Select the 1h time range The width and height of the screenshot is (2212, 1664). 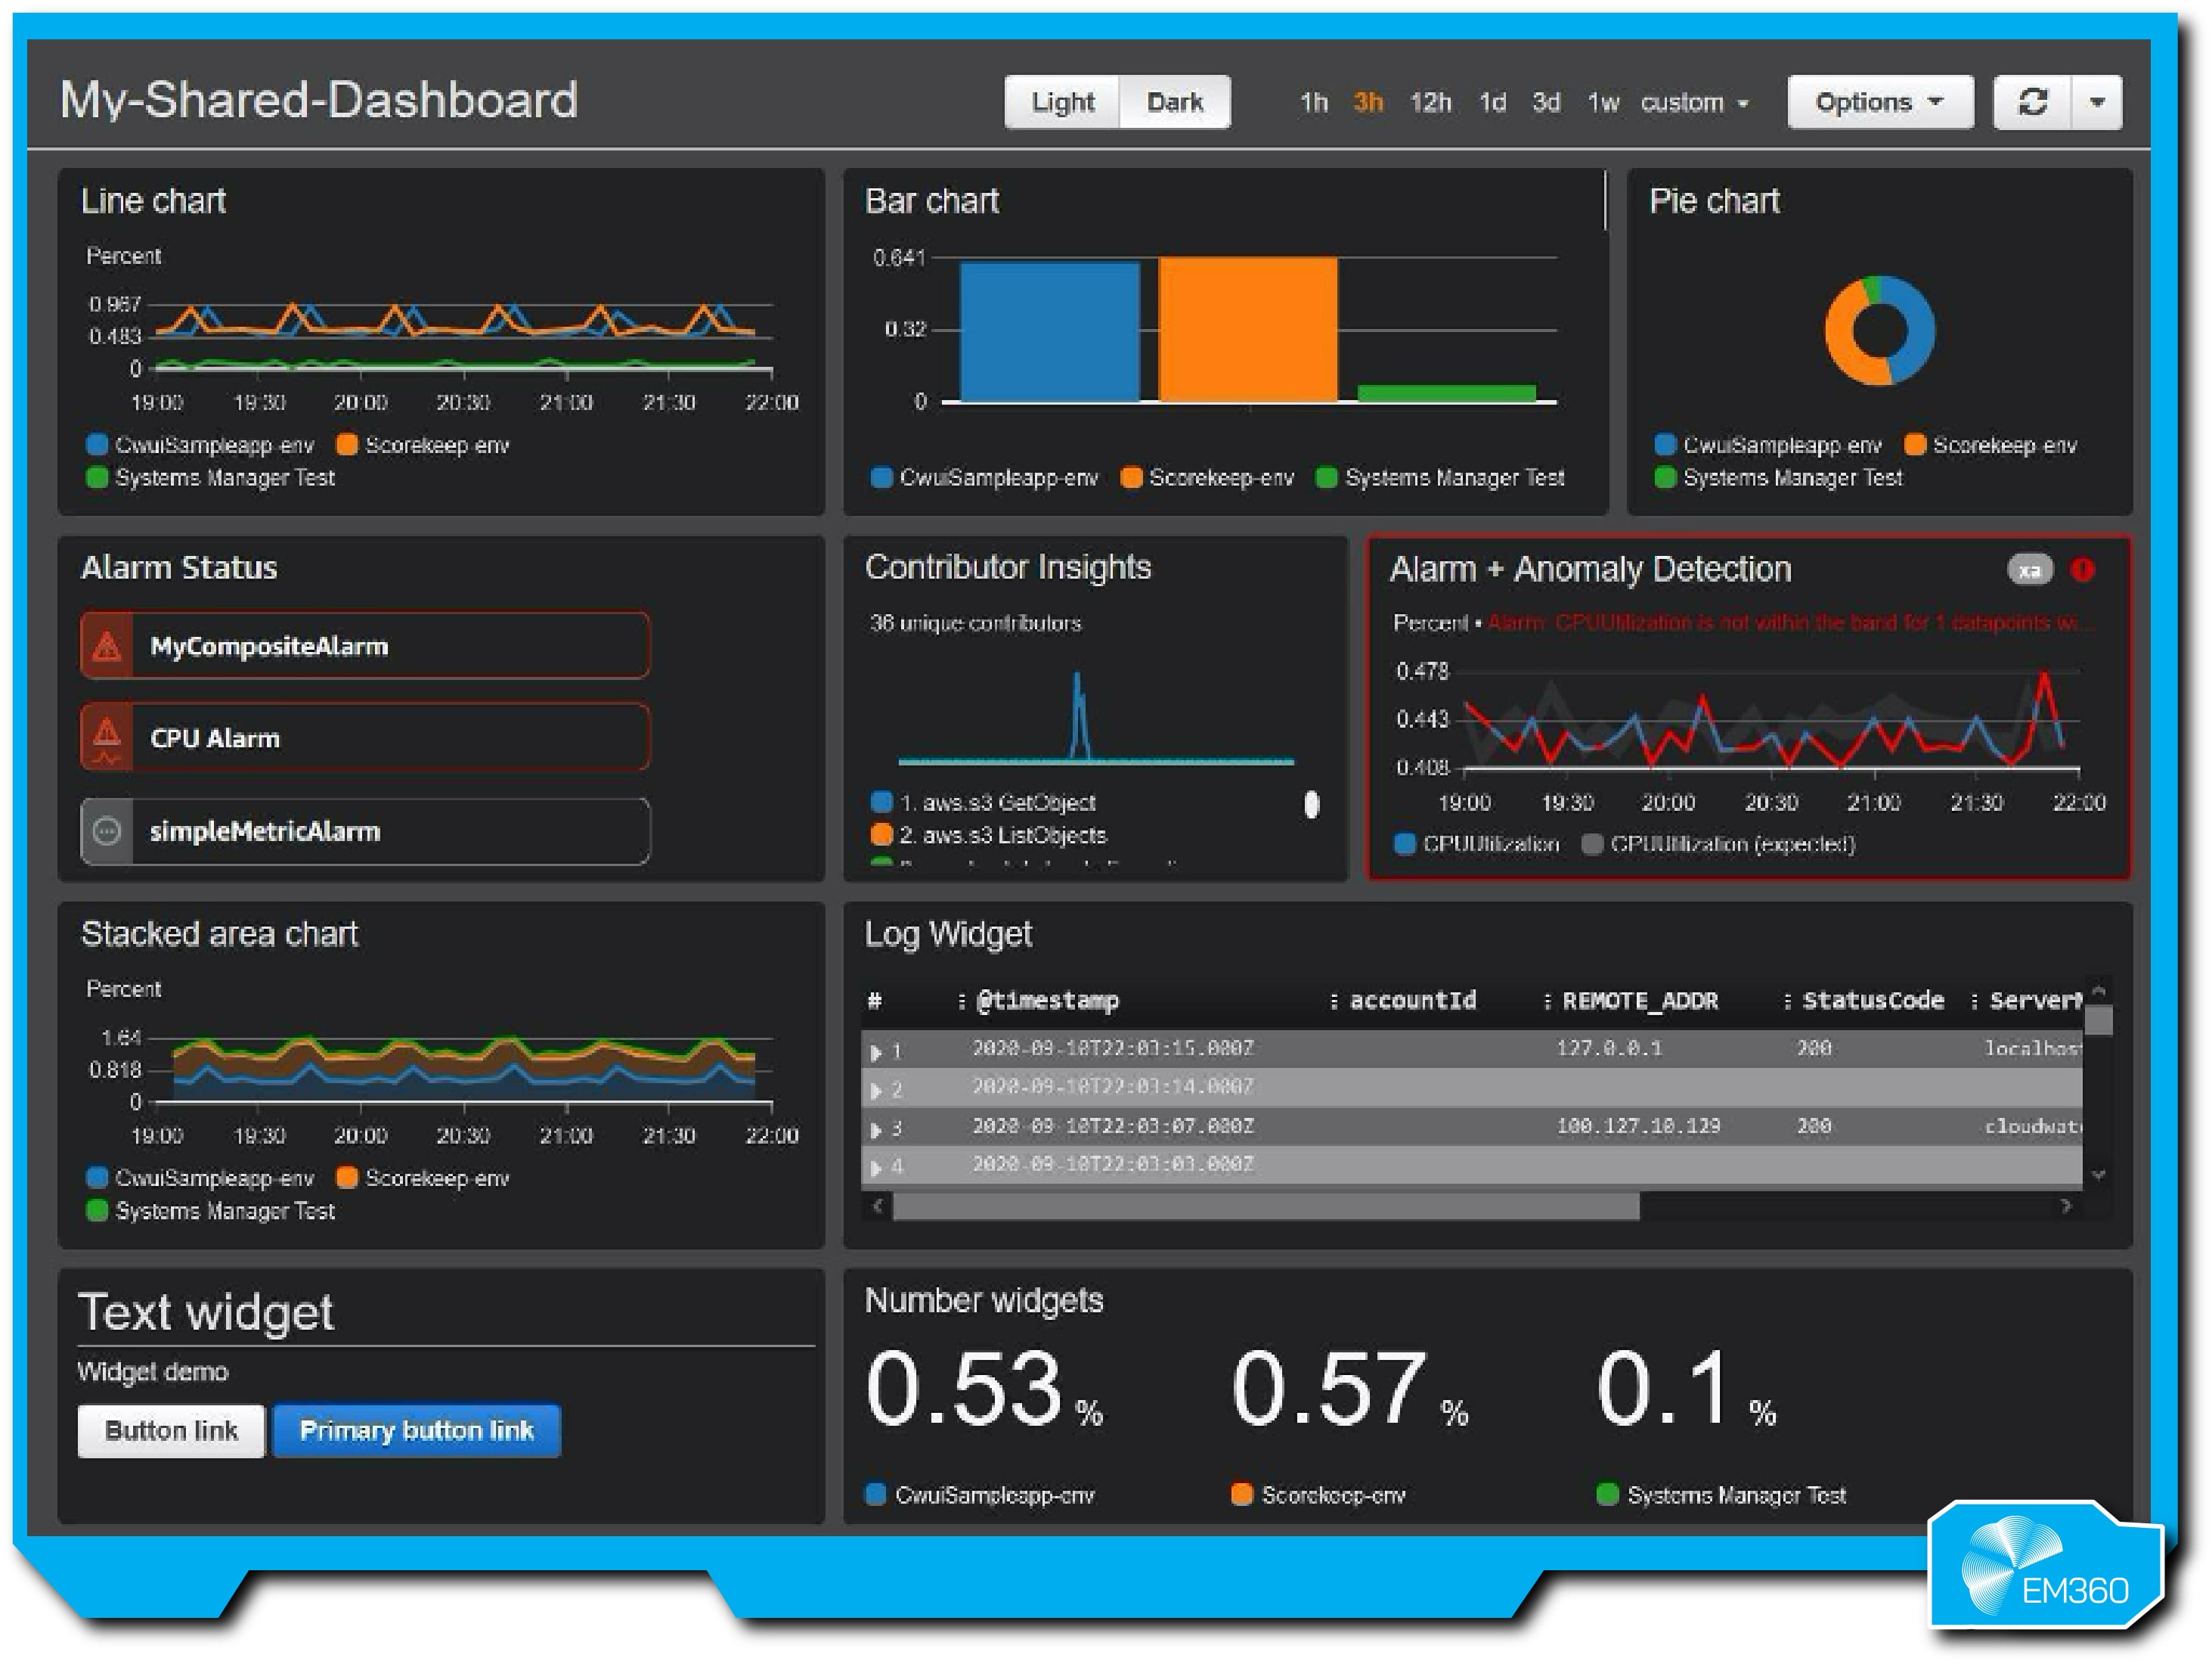(x=1315, y=101)
